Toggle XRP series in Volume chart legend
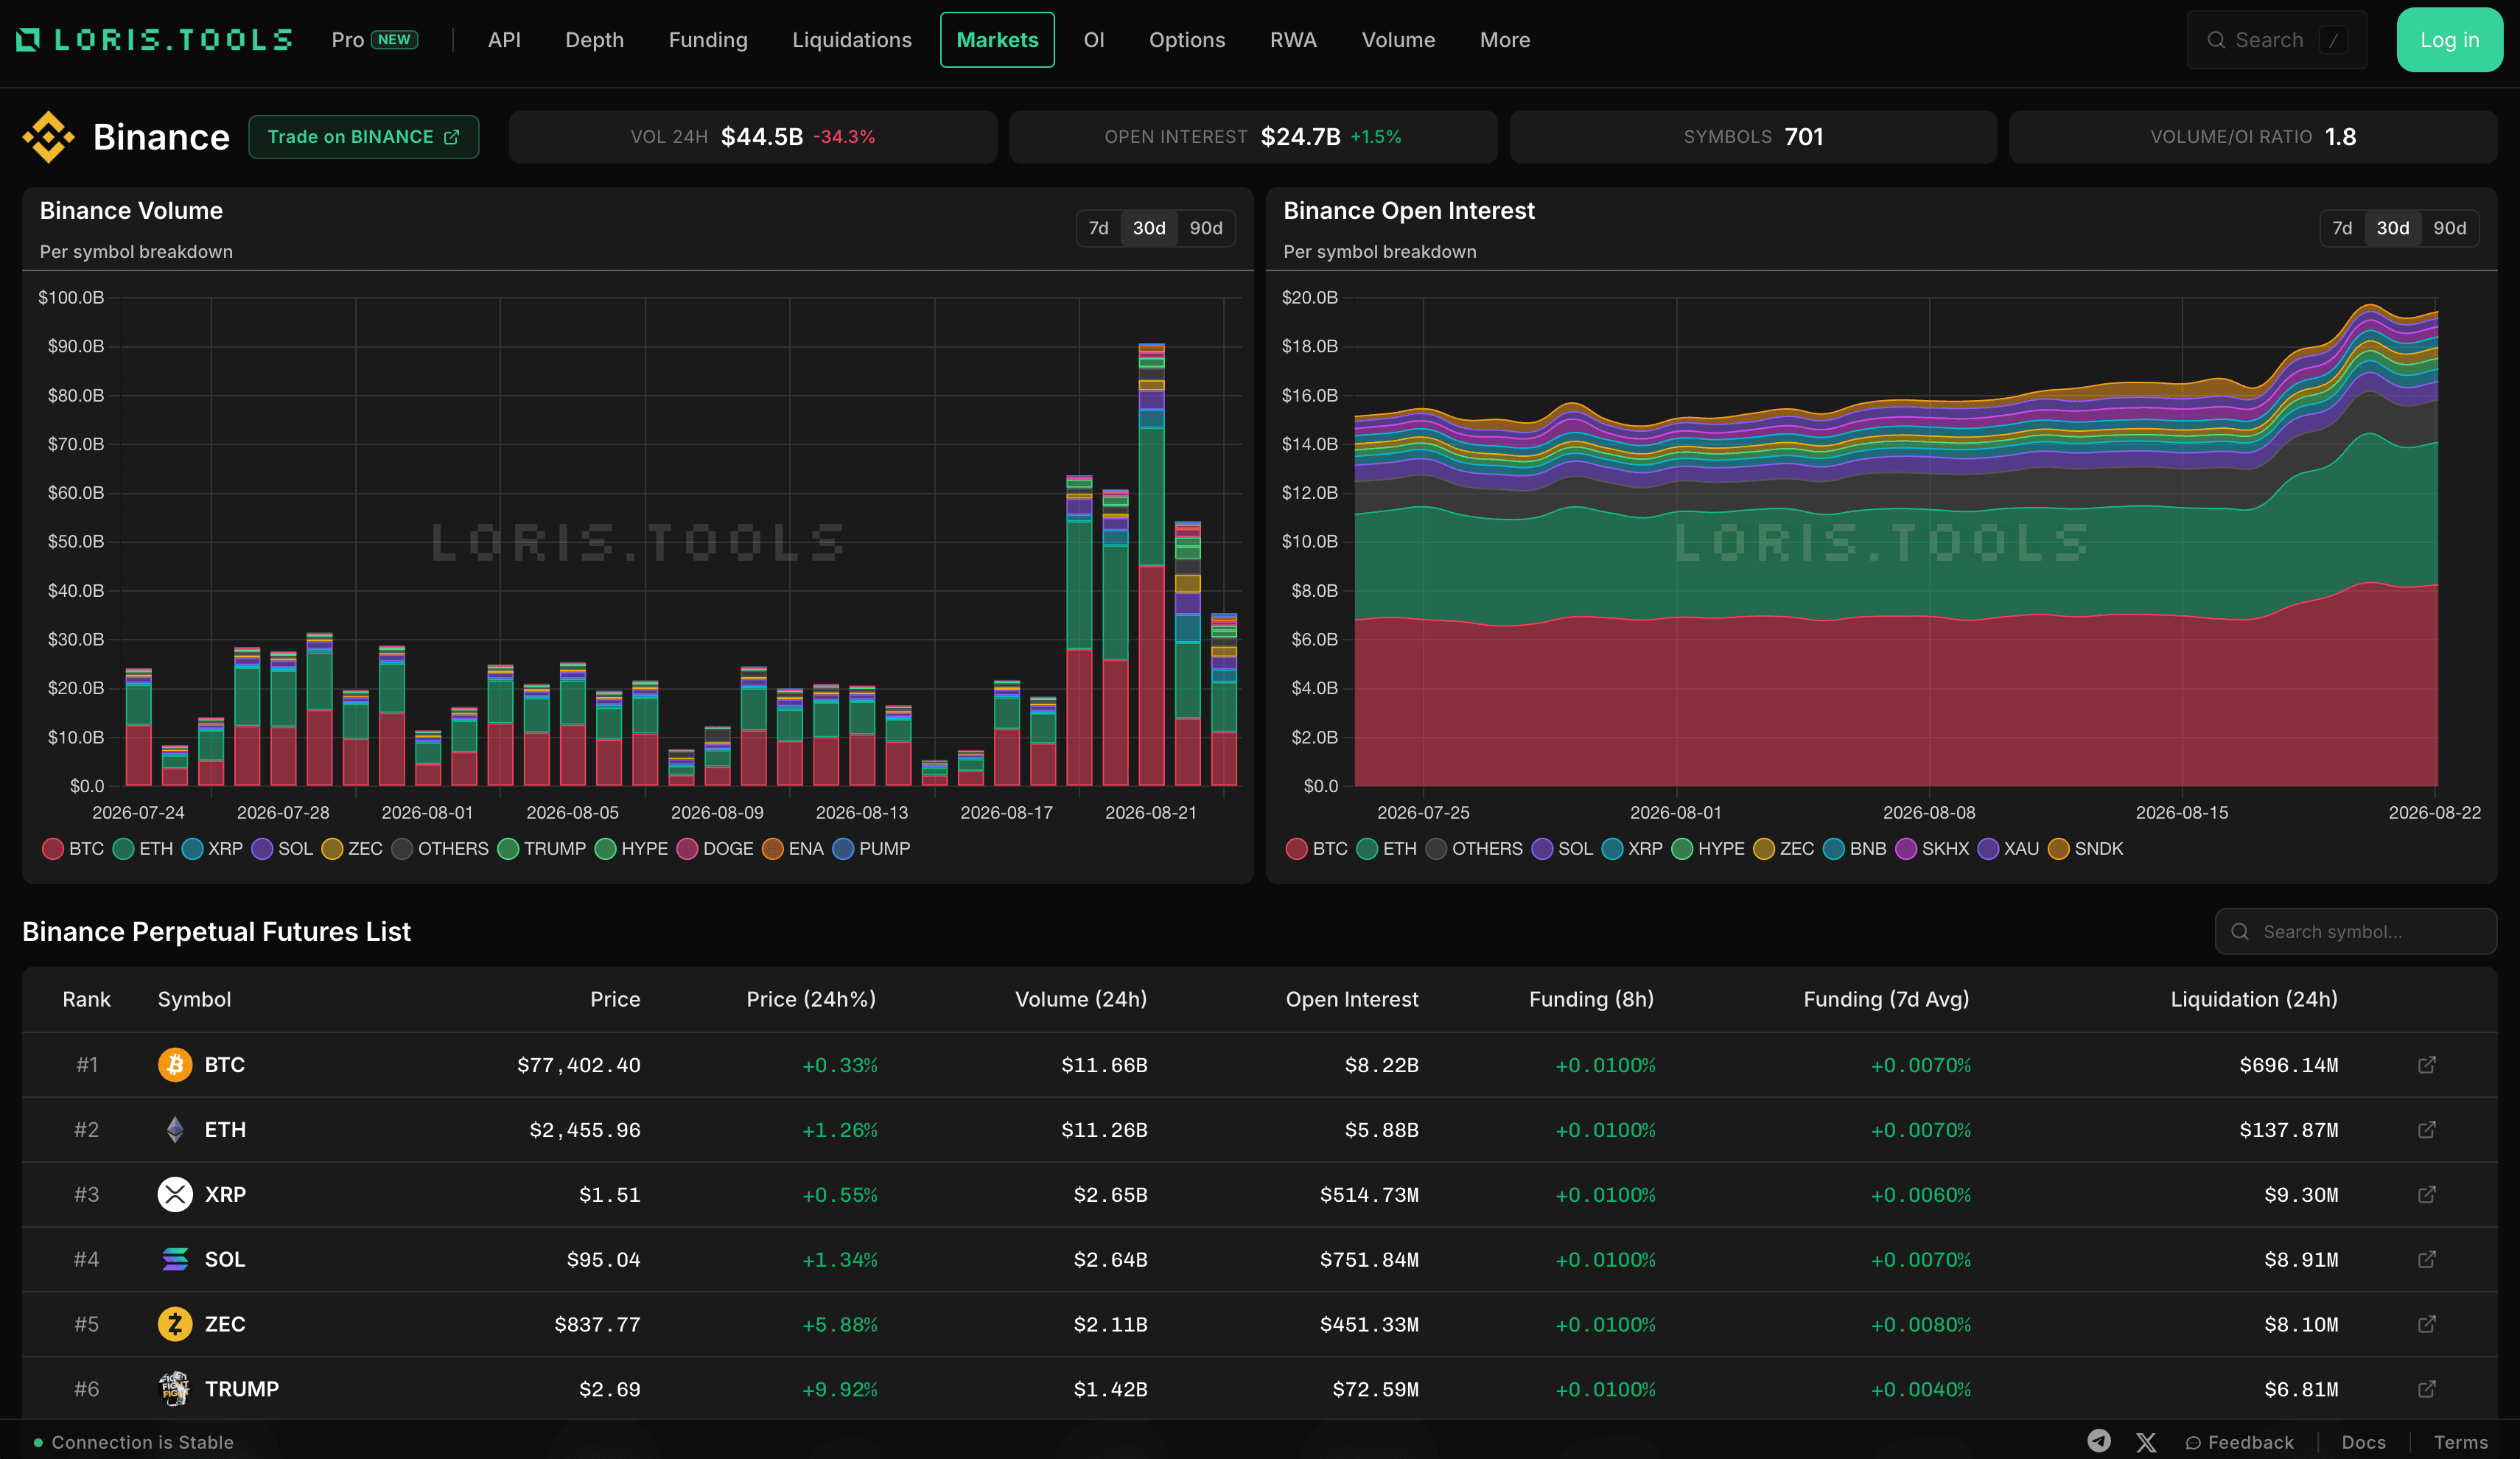Image resolution: width=2520 pixels, height=1459 pixels. (213, 849)
